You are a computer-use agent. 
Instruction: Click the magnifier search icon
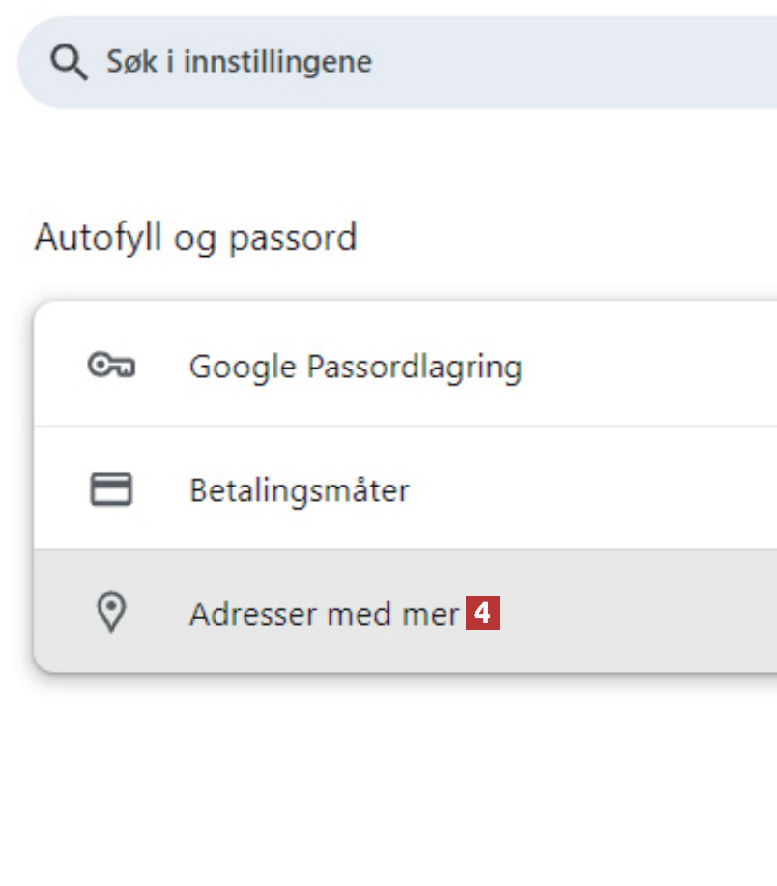coord(70,63)
